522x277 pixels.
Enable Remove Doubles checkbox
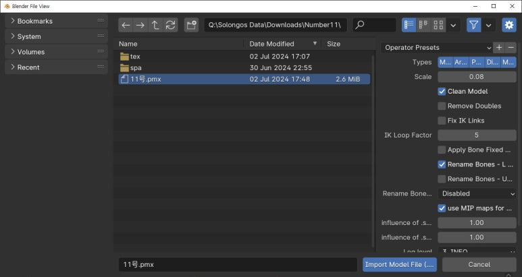442,106
